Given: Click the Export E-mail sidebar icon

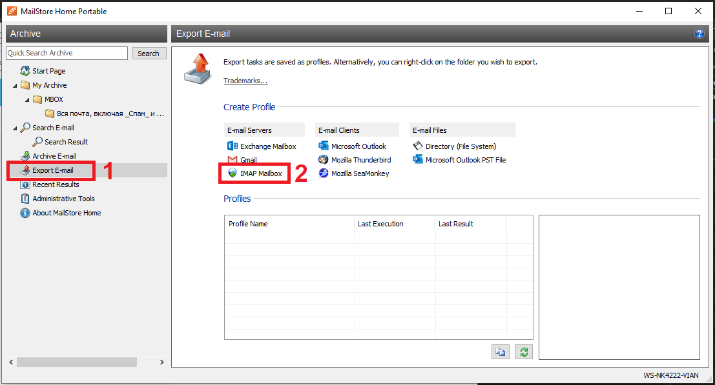Looking at the screenshot, I should pos(25,170).
